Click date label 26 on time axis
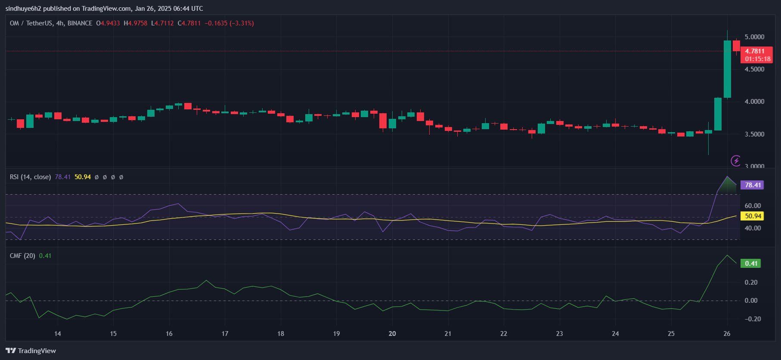Viewport: 781px width, 360px height. coord(727,334)
